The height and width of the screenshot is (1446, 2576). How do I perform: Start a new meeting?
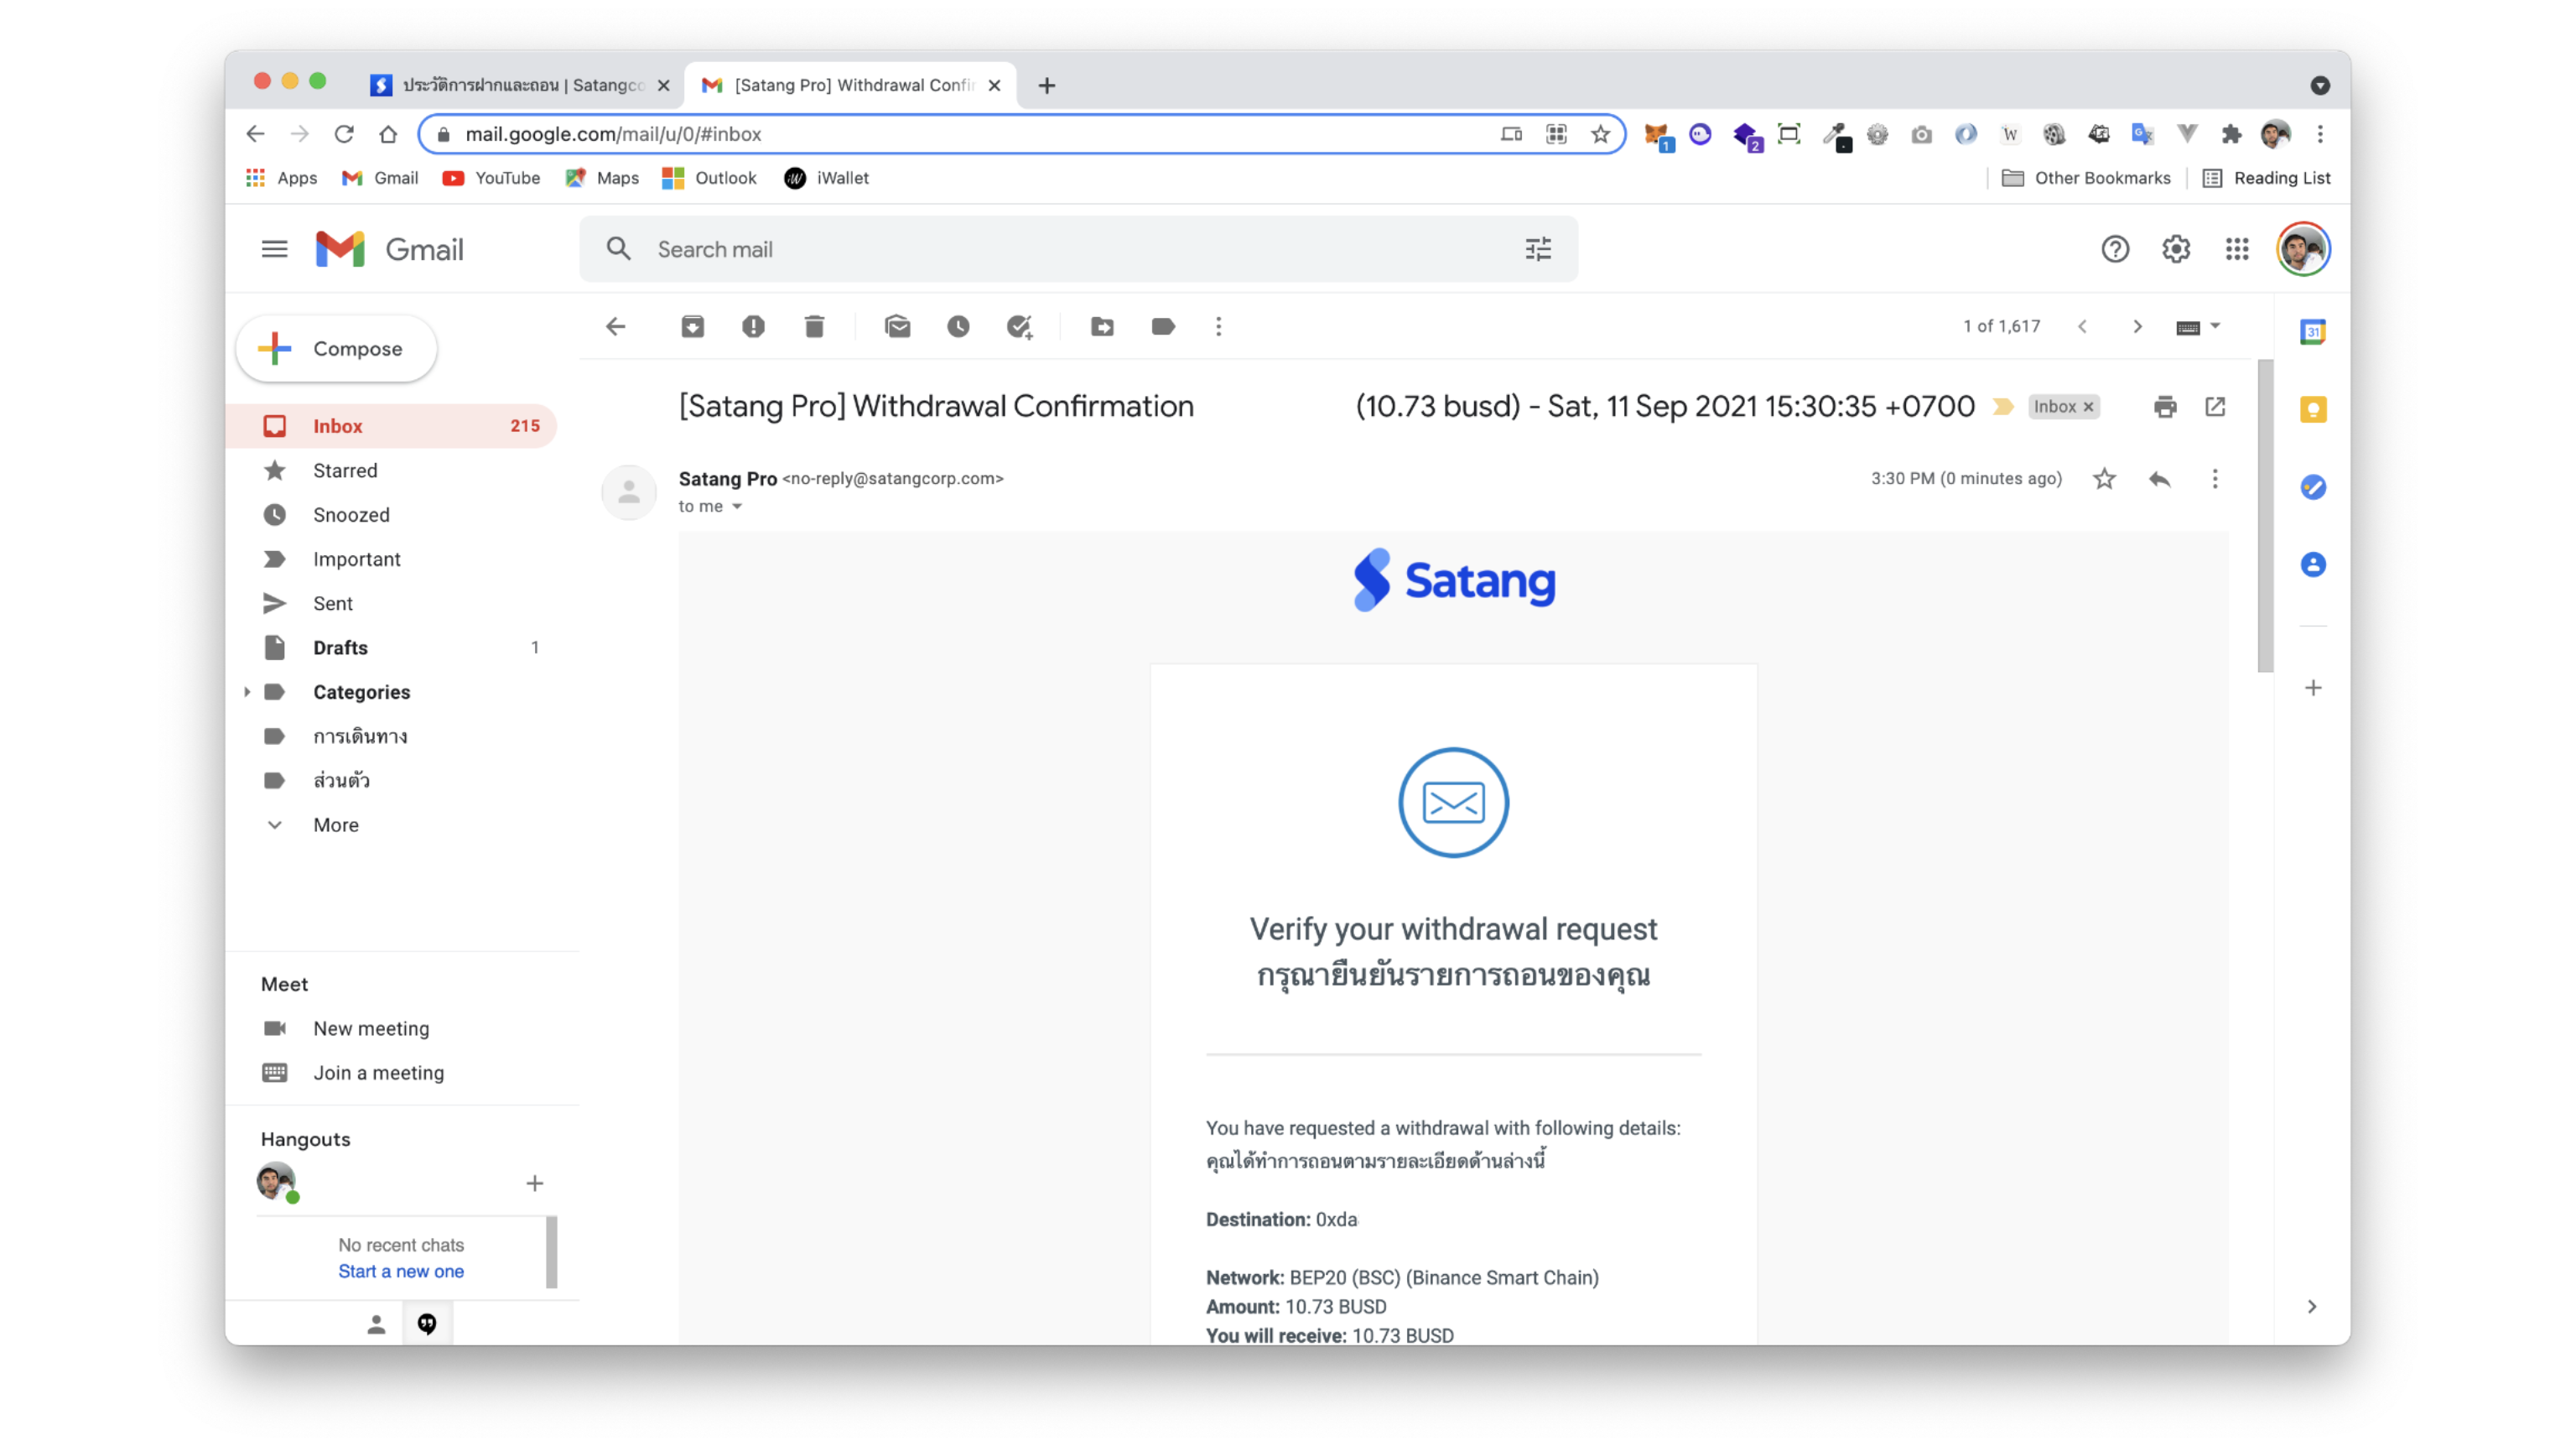371,1028
